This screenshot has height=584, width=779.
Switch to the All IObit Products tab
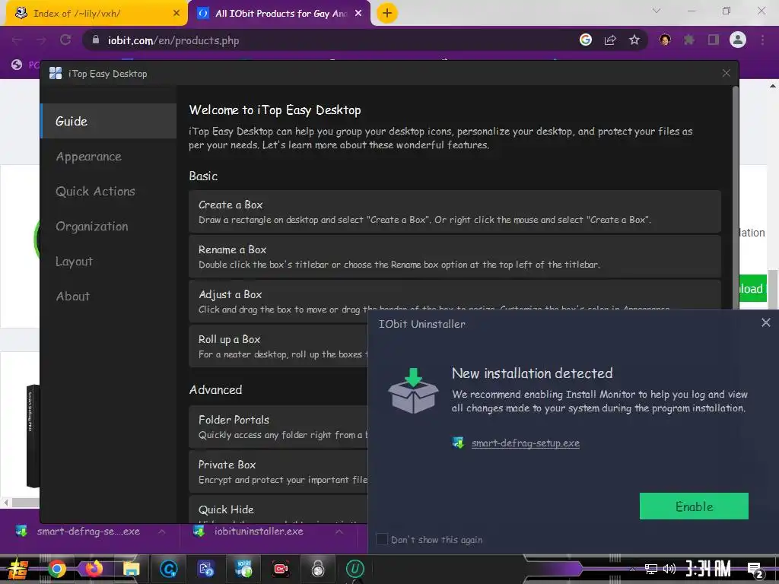pos(278,14)
